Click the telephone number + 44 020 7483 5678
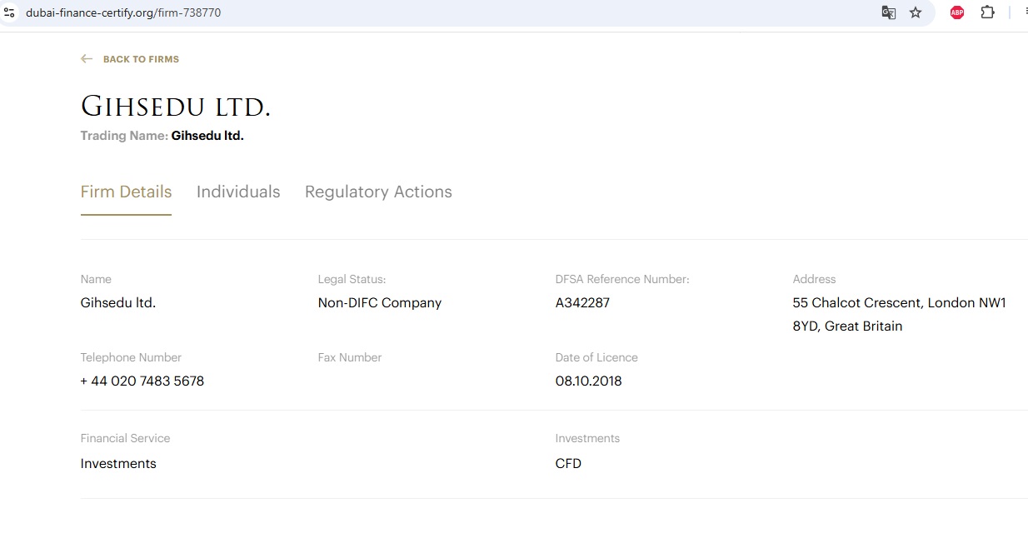This screenshot has height=543, width=1028. point(142,381)
